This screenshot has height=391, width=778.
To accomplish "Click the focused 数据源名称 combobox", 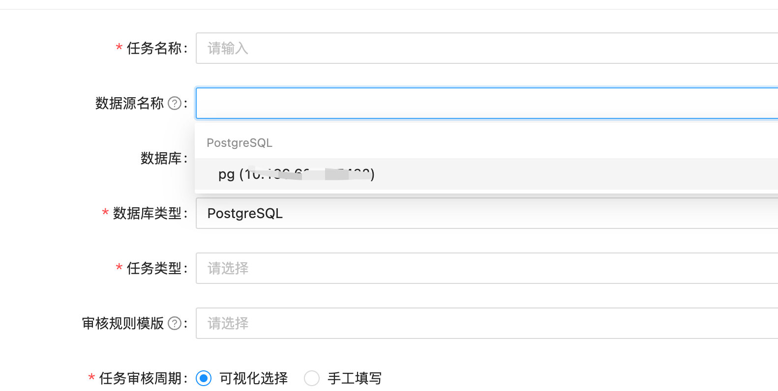I will click(x=443, y=103).
